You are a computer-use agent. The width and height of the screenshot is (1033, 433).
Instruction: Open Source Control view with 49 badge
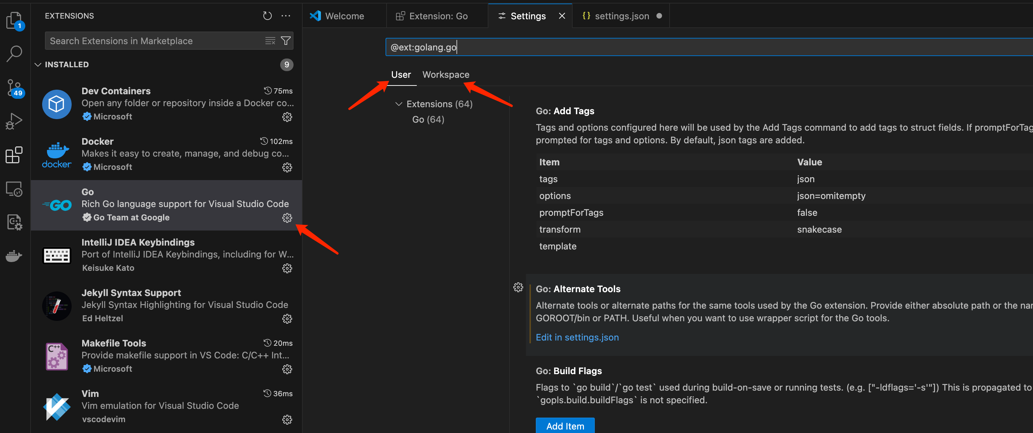[x=15, y=88]
